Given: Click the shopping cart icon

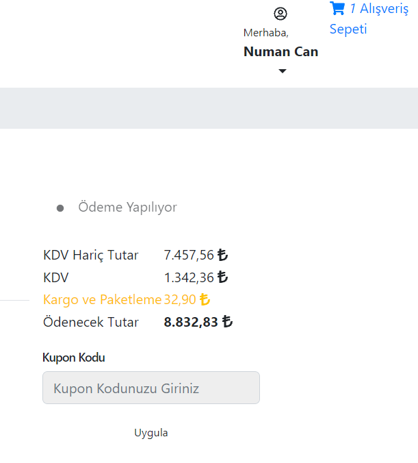Looking at the screenshot, I should pyautogui.click(x=337, y=9).
